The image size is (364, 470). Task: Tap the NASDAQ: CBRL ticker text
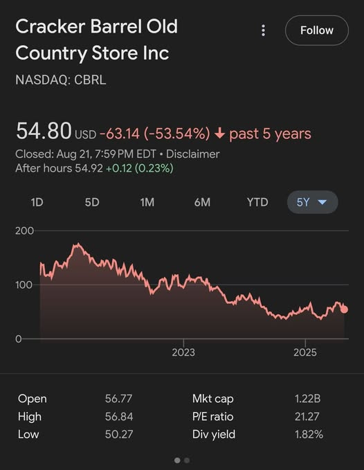(60, 80)
